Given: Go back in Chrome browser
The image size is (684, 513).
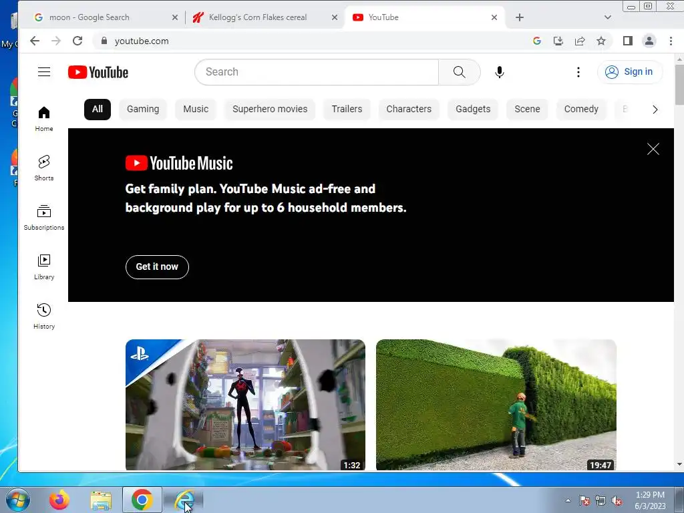Looking at the screenshot, I should pos(35,41).
